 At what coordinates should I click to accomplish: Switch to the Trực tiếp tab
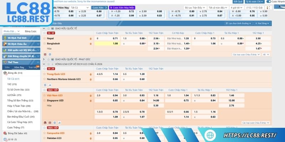(x=33, y=67)
